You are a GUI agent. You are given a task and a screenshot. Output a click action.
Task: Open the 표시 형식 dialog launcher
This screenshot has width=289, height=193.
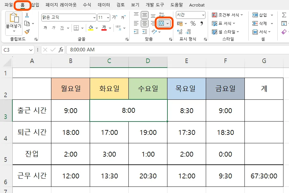point(205,39)
